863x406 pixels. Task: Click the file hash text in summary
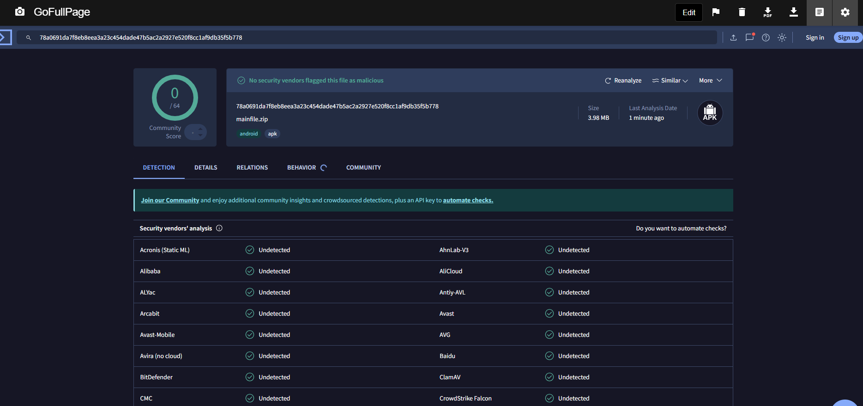click(x=338, y=106)
